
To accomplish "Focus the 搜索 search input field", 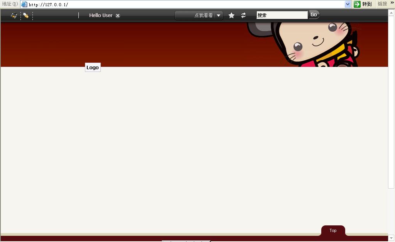I will point(282,15).
